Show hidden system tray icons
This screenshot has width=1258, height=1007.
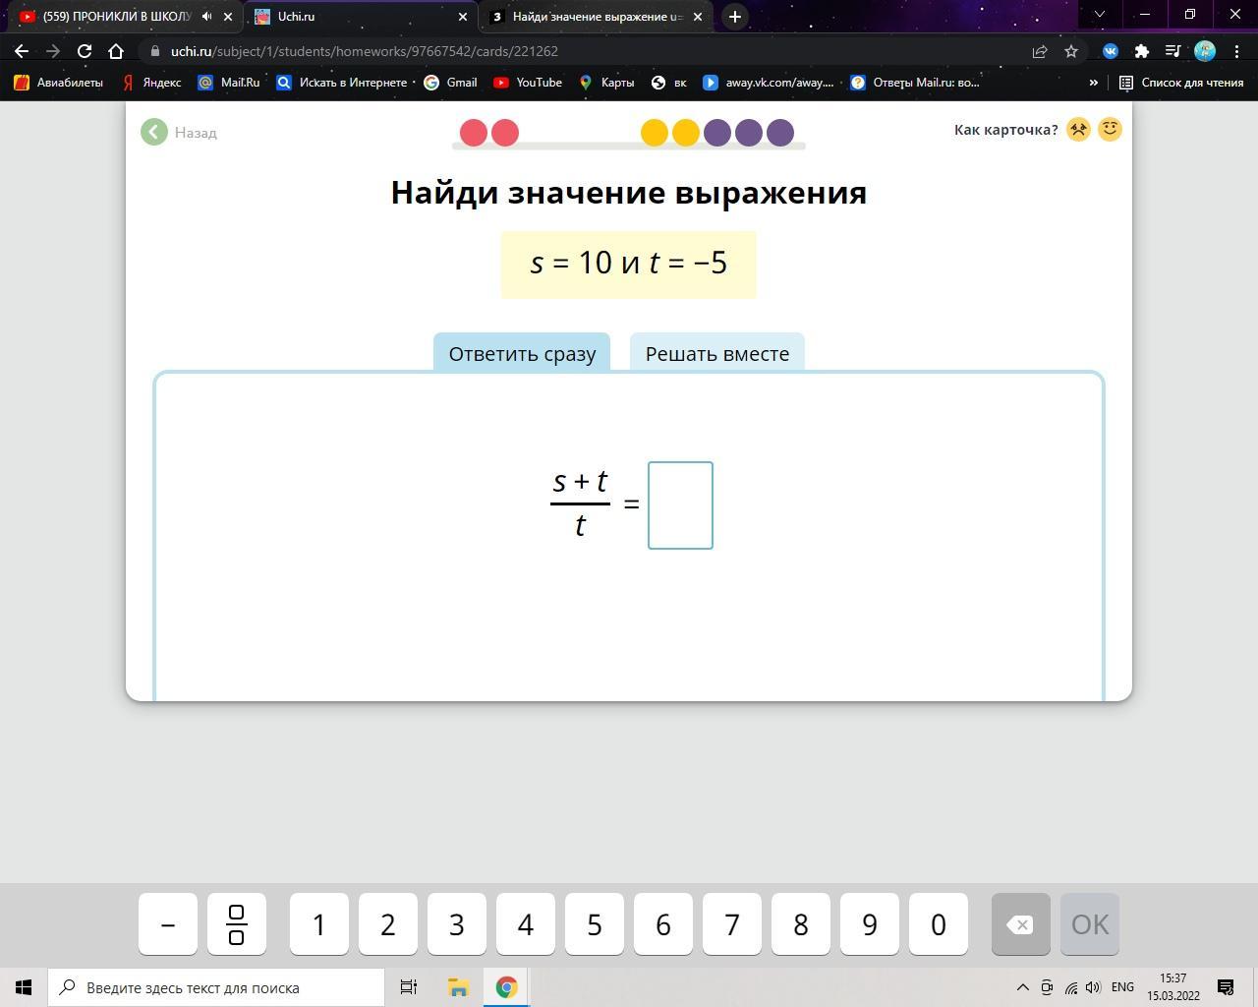1022,987
